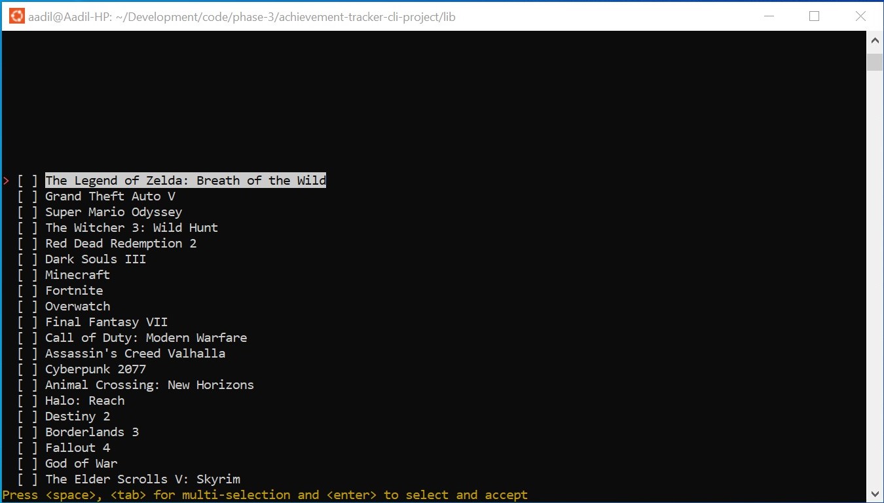Minimize the terminal window
Image resolution: width=884 pixels, height=503 pixels.
768,16
